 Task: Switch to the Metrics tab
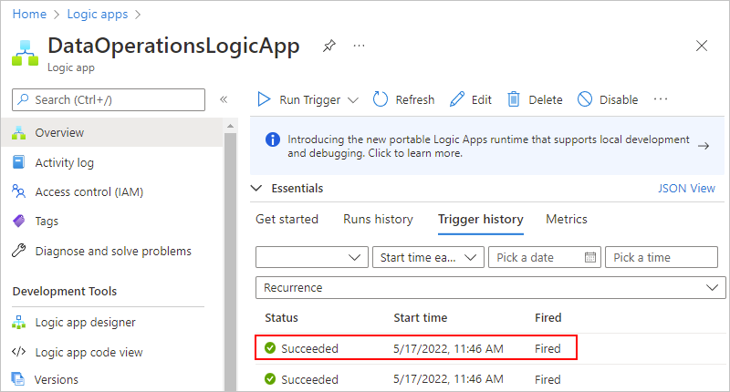(x=566, y=219)
